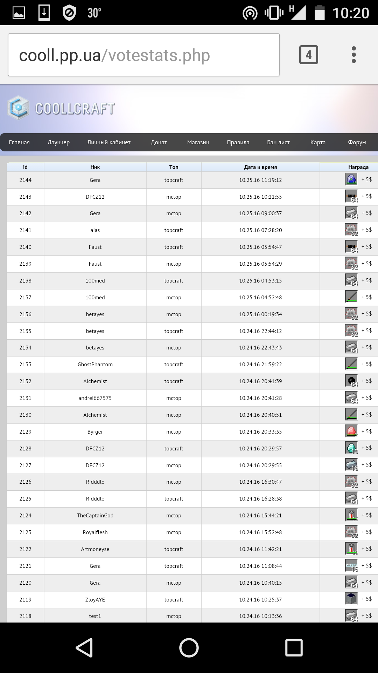Tap the Ник column header
The image size is (378, 673).
tap(95, 167)
